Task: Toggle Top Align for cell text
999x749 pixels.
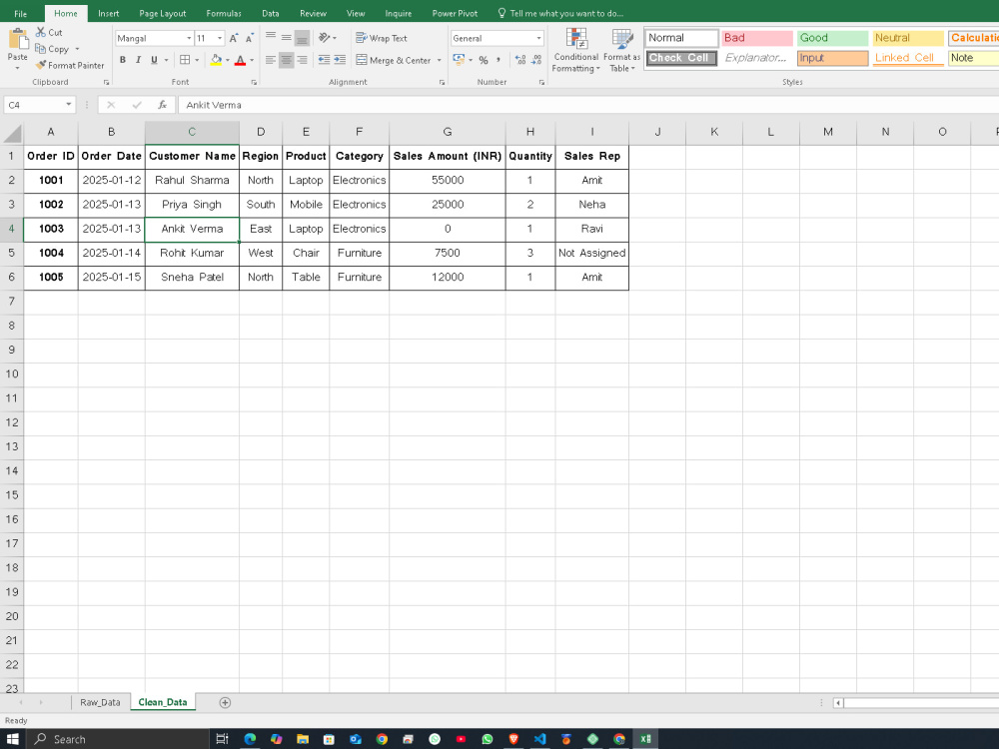Action: pos(271,38)
